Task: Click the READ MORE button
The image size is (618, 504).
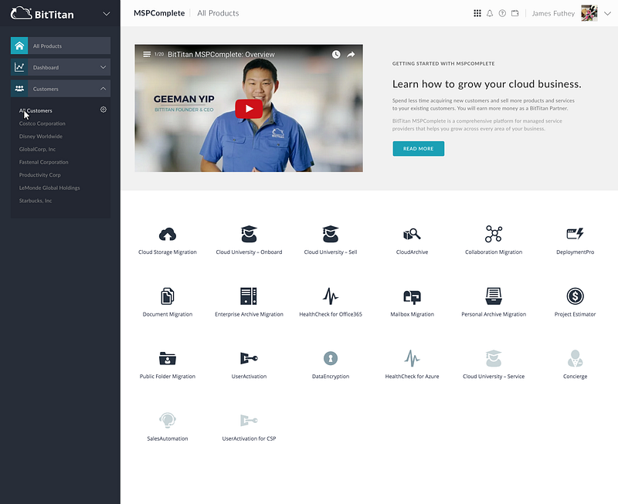Action: (x=418, y=148)
